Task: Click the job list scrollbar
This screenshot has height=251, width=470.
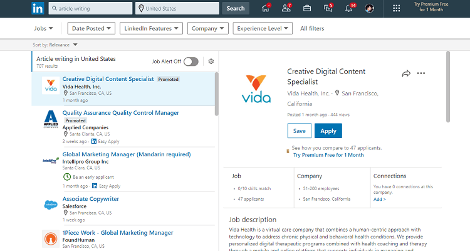Action: pos(217,94)
